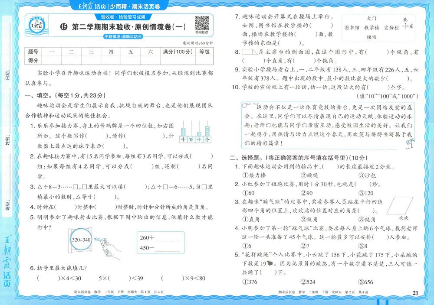Viewport: 434px width, 305px height.
Task: Click the 等级 table header cell
Action: (204, 52)
